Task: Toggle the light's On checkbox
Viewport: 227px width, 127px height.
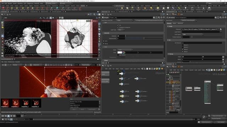Action: pyautogui.click(x=118, y=25)
